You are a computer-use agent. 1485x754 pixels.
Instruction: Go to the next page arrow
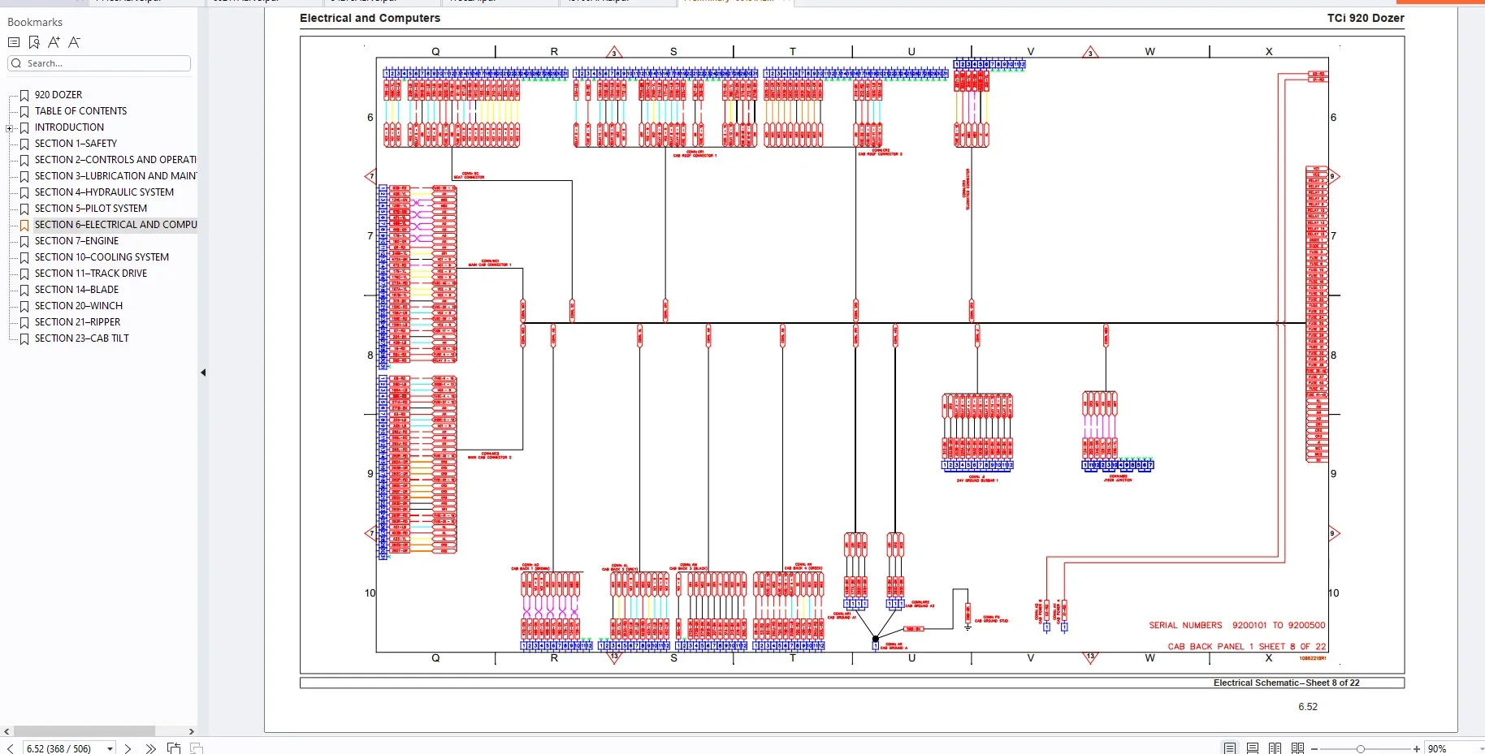pyautogui.click(x=128, y=748)
